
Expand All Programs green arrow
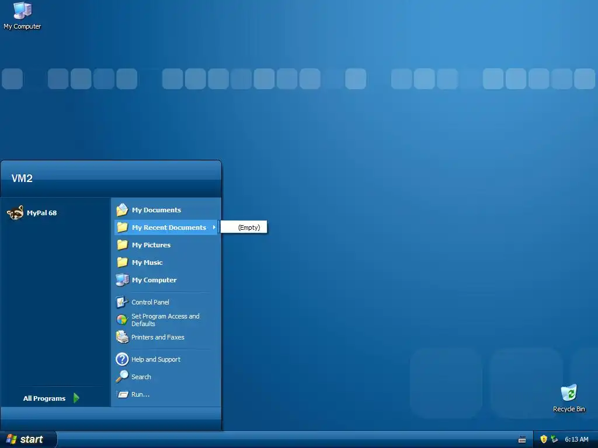(77, 398)
